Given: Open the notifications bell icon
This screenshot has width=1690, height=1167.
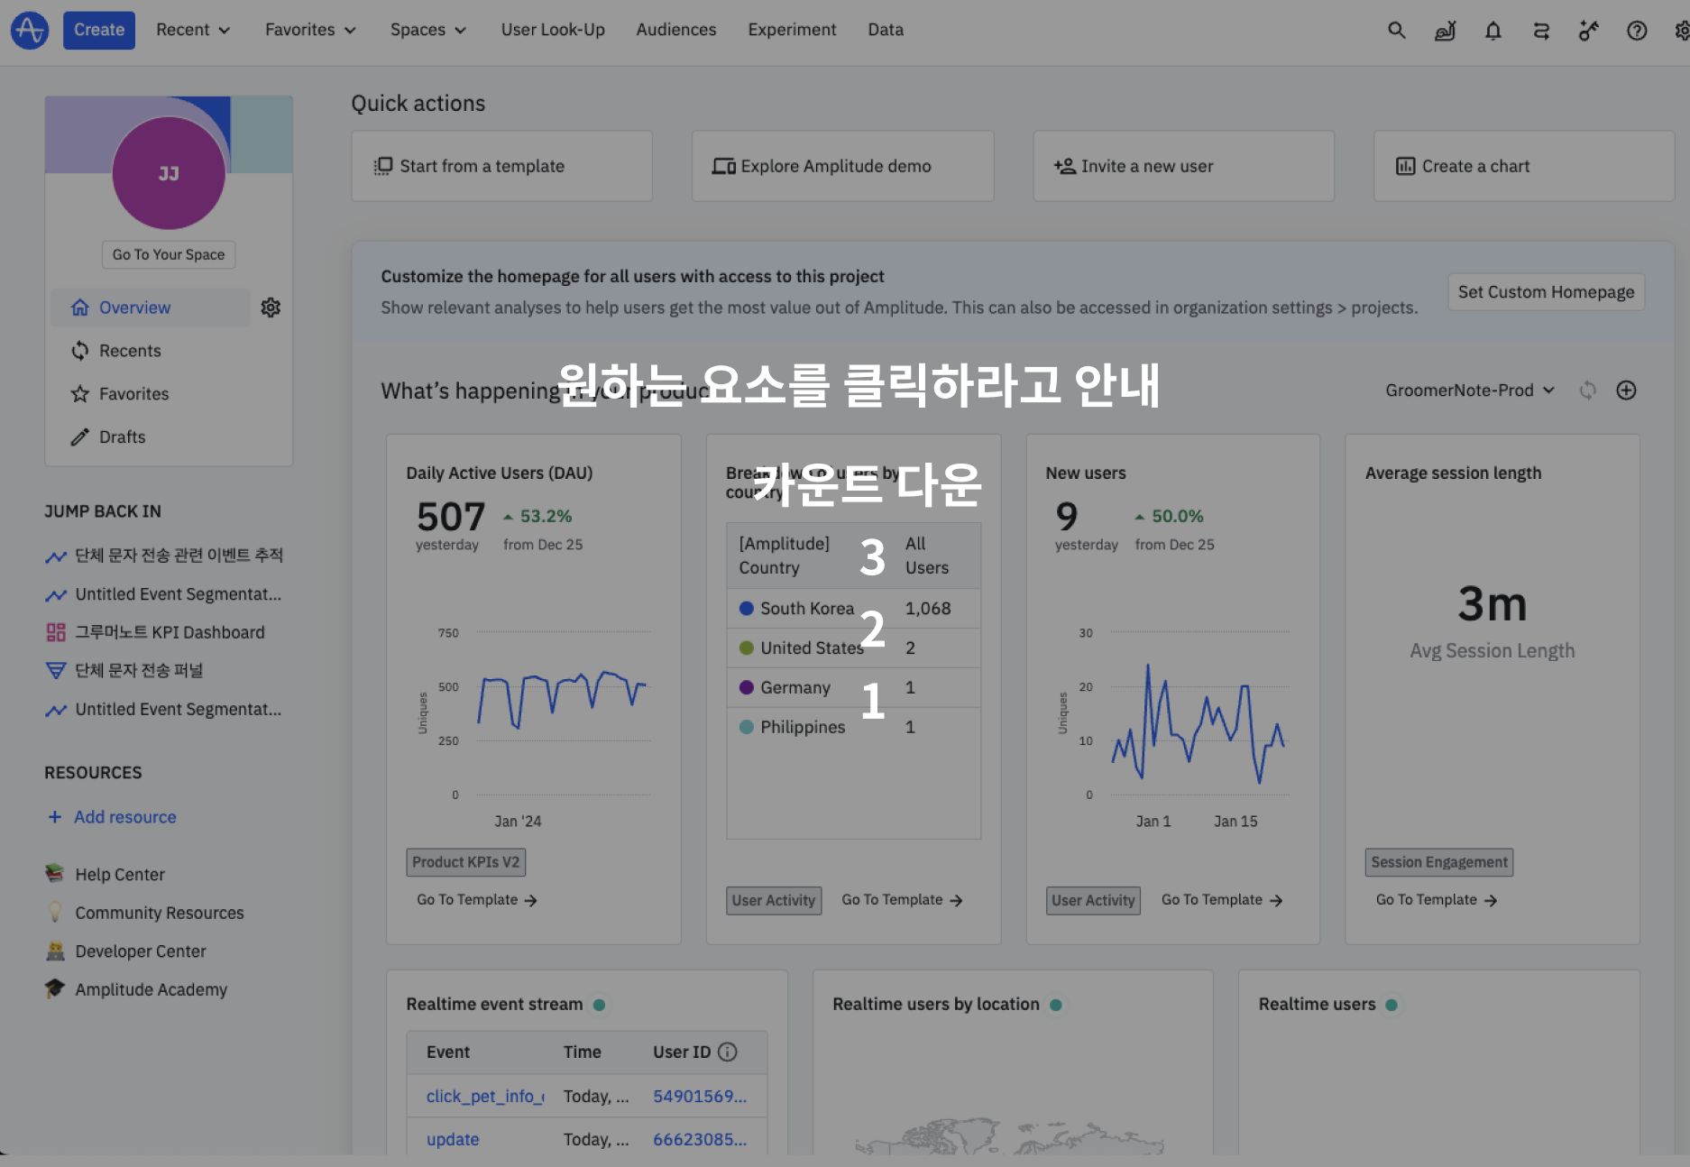Looking at the screenshot, I should pyautogui.click(x=1493, y=31).
